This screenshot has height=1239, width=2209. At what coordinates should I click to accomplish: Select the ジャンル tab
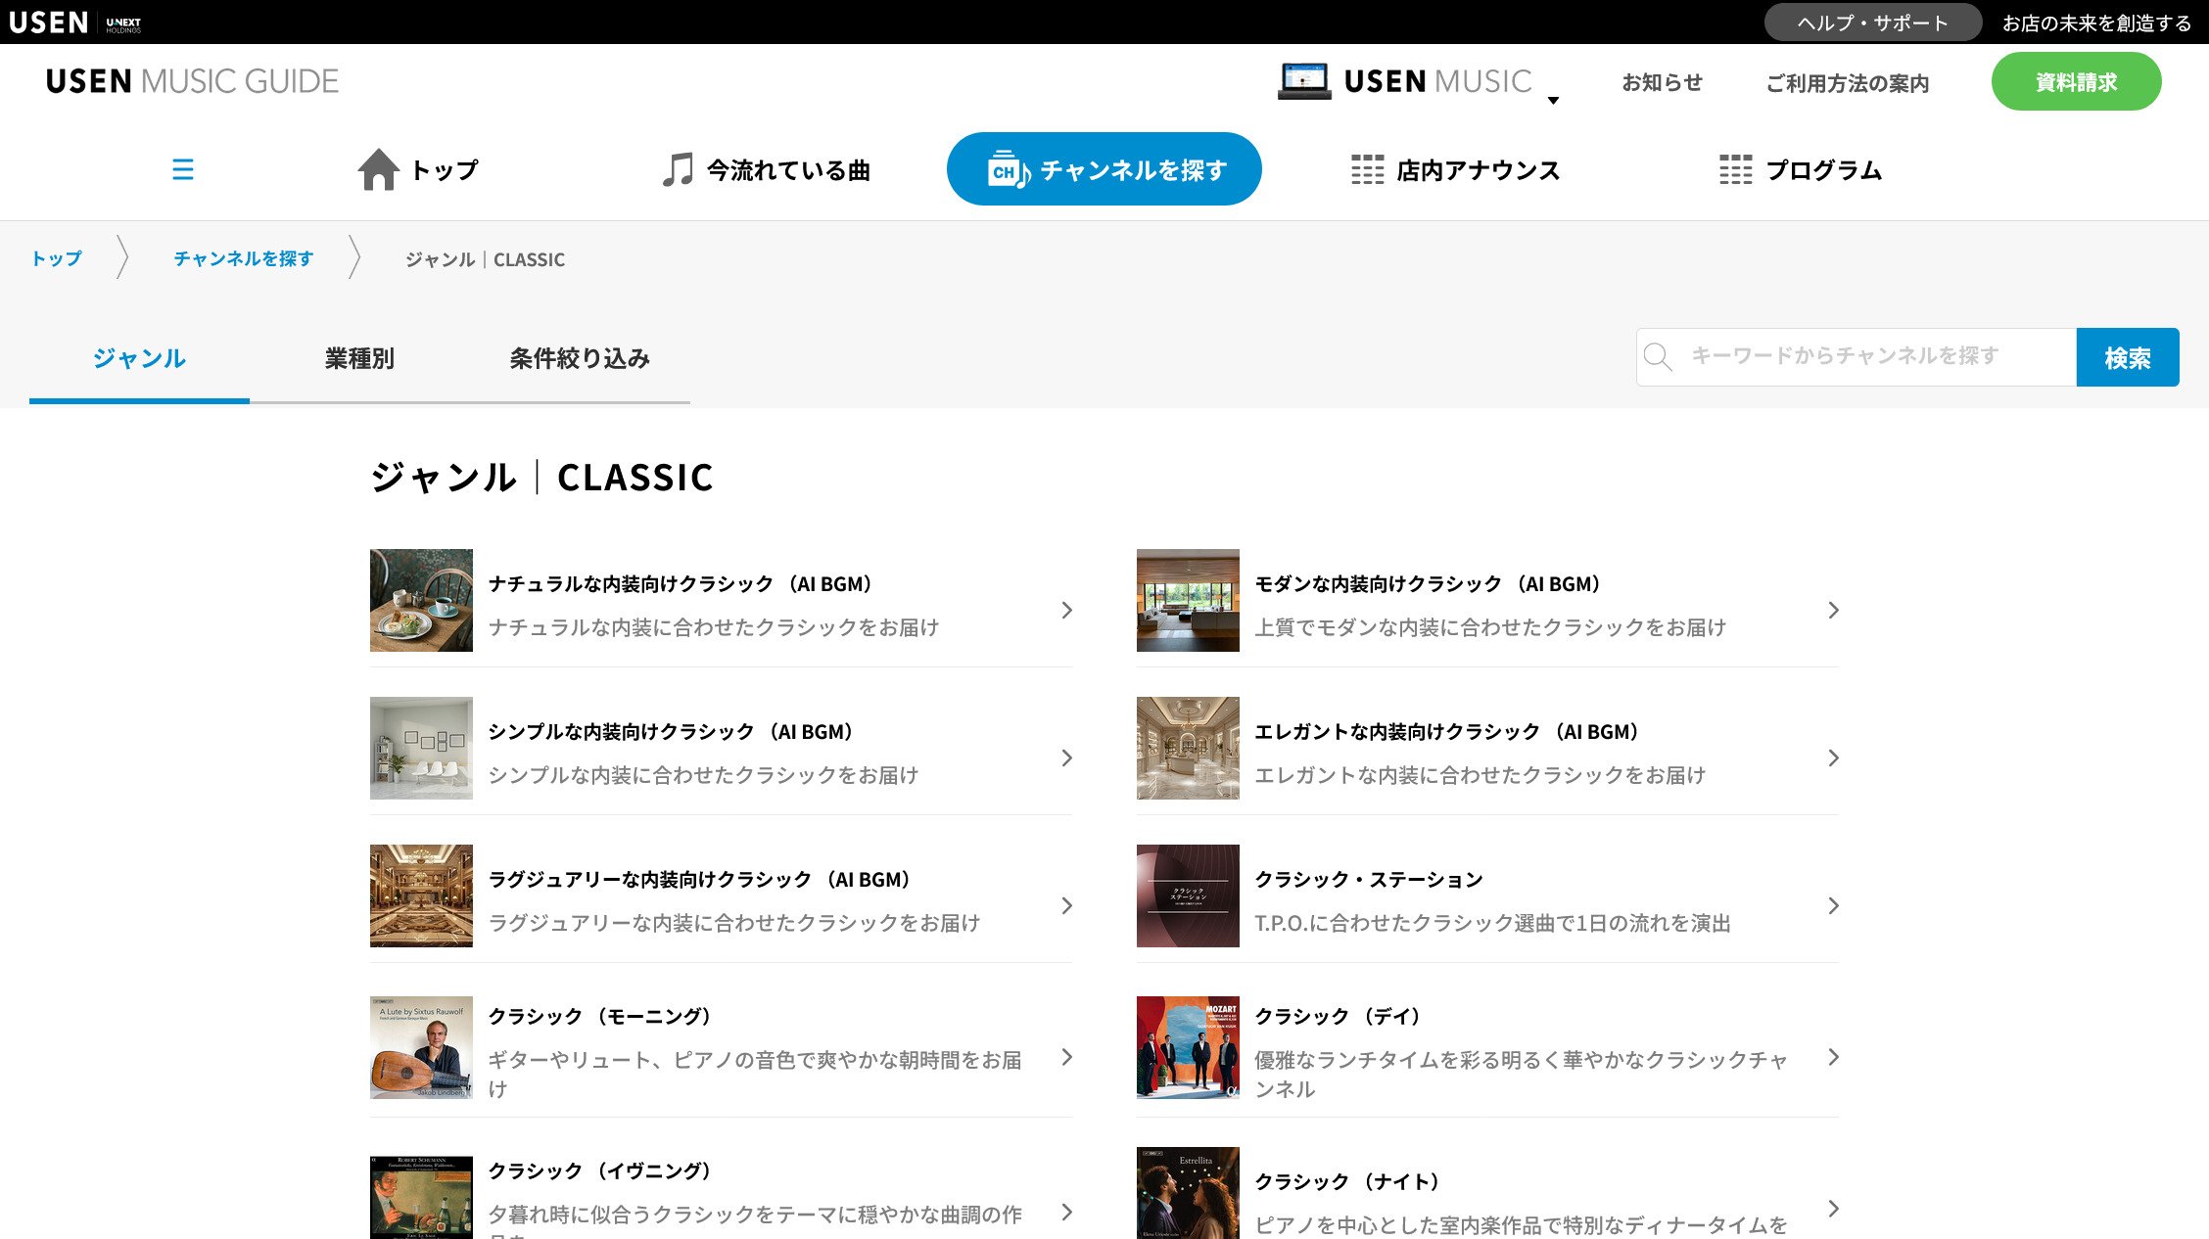pos(139,358)
